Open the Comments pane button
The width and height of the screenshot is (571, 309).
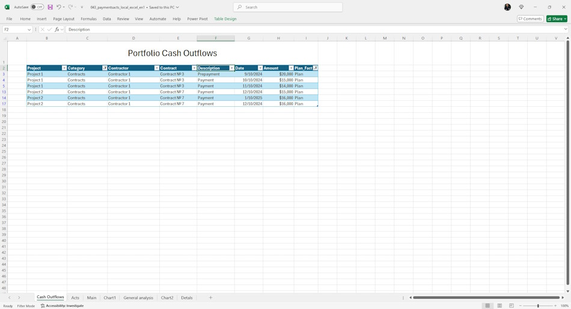pos(530,19)
